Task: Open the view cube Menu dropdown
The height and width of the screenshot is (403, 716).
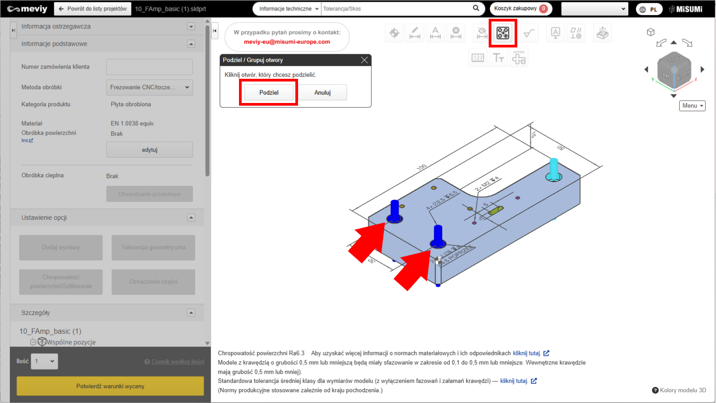Action: [692, 106]
